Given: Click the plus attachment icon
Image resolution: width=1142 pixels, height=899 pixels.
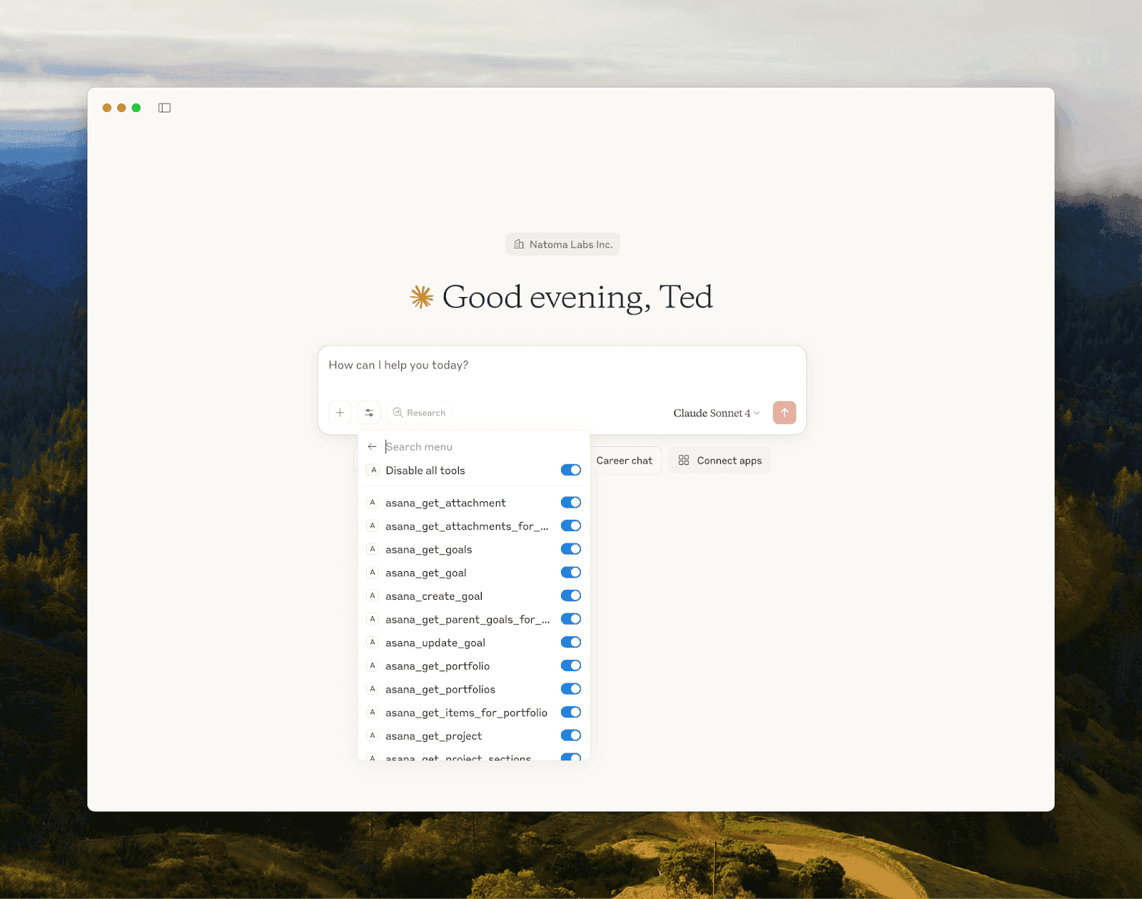Looking at the screenshot, I should (340, 413).
